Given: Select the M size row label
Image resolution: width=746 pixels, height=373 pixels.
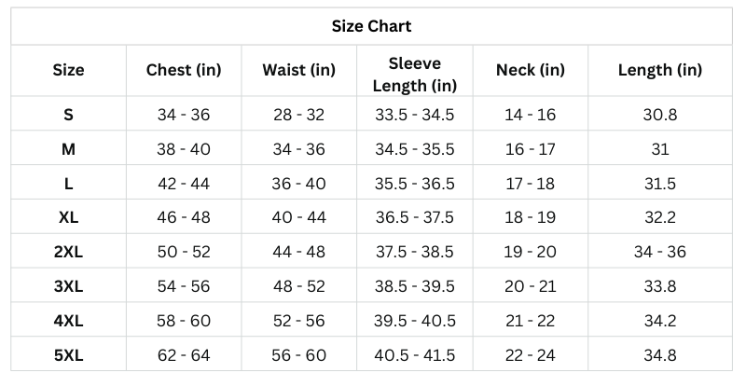Looking at the screenshot, I should (x=68, y=149).
